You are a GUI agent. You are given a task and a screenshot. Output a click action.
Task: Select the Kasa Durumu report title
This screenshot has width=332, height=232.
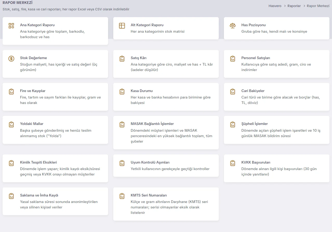(x=142, y=91)
